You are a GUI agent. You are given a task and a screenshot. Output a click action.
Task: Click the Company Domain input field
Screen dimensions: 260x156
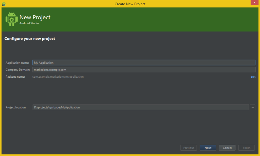pos(144,70)
